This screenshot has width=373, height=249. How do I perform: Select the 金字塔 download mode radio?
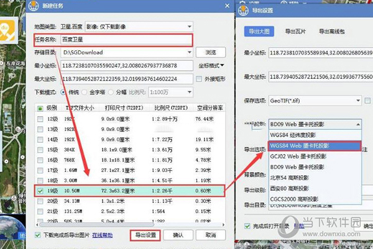click(x=84, y=92)
